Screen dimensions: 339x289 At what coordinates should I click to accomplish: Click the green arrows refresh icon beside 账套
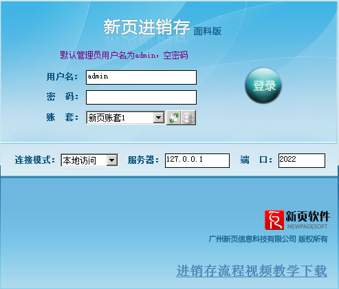[173, 118]
